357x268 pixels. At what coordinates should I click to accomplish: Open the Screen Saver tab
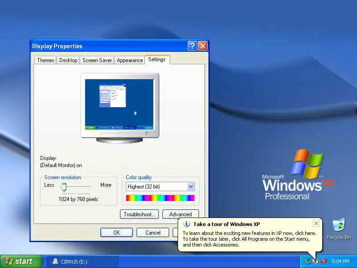97,60
